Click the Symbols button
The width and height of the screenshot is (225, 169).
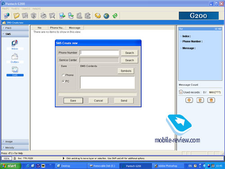coord(126,71)
